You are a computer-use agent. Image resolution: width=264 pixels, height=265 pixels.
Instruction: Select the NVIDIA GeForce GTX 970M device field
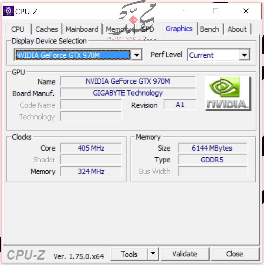[73, 55]
